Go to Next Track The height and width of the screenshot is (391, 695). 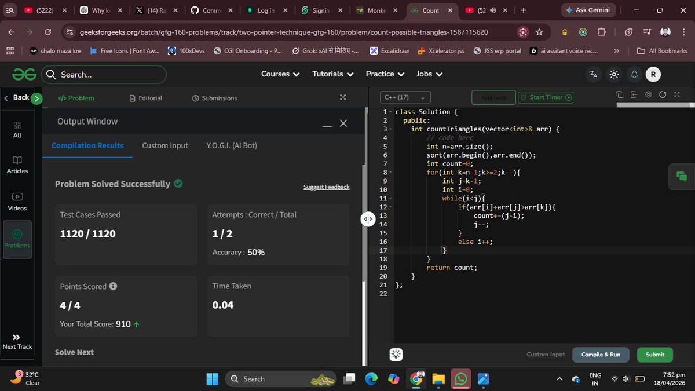(x=17, y=341)
